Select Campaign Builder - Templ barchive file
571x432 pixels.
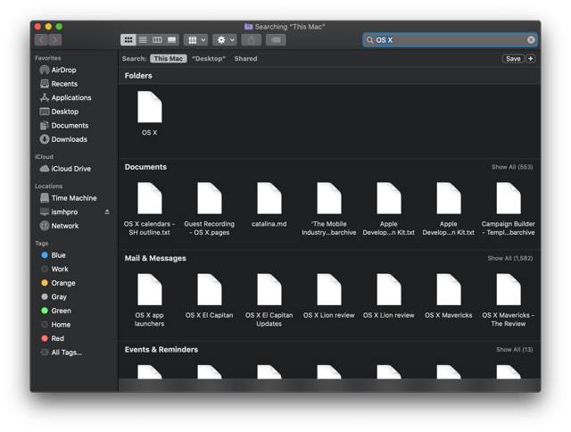point(509,209)
